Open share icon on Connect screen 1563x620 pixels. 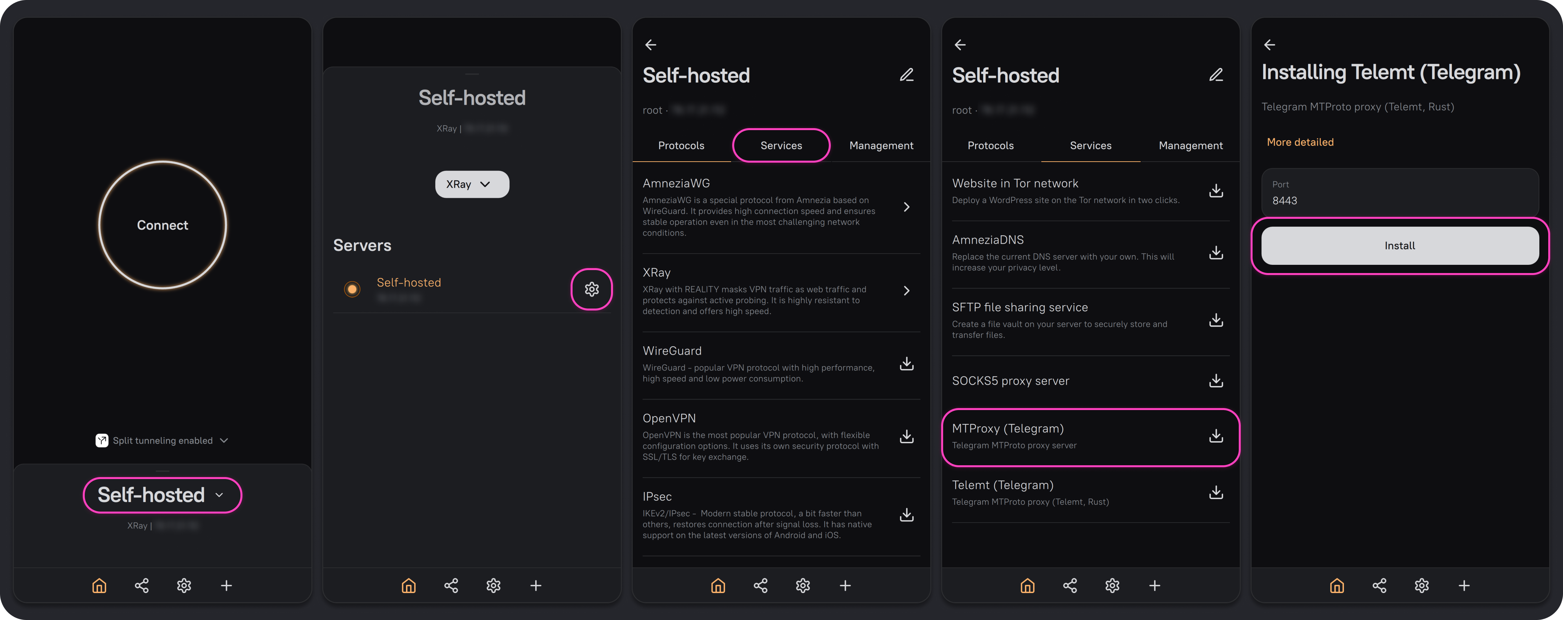(141, 586)
